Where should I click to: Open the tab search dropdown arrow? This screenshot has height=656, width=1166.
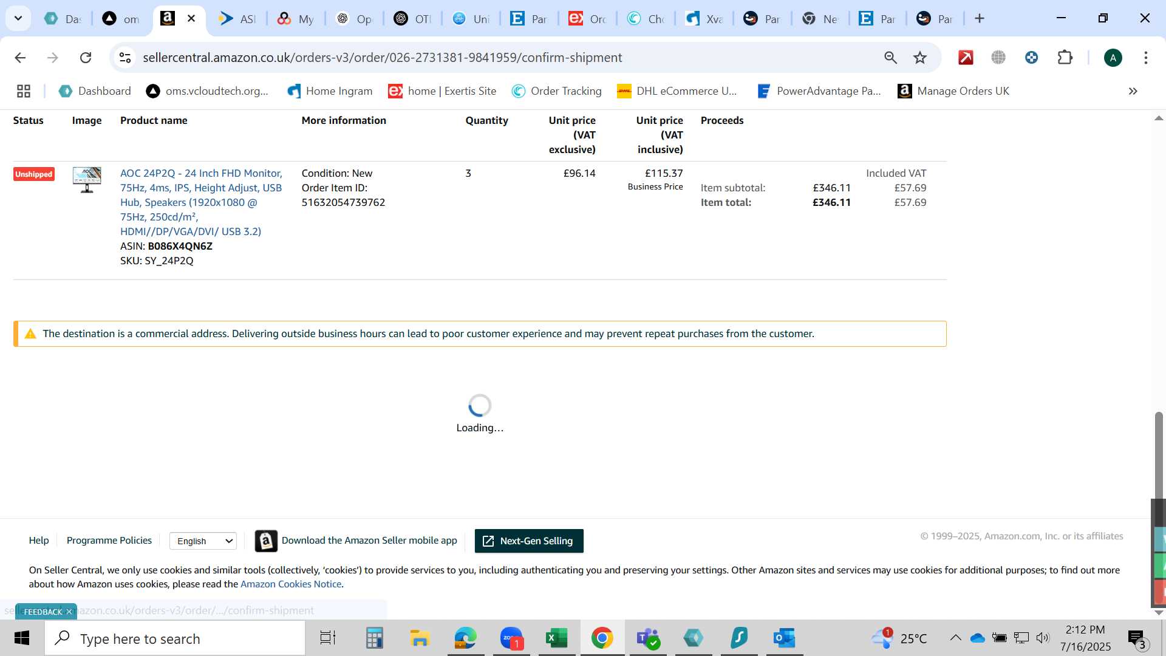[x=18, y=18]
